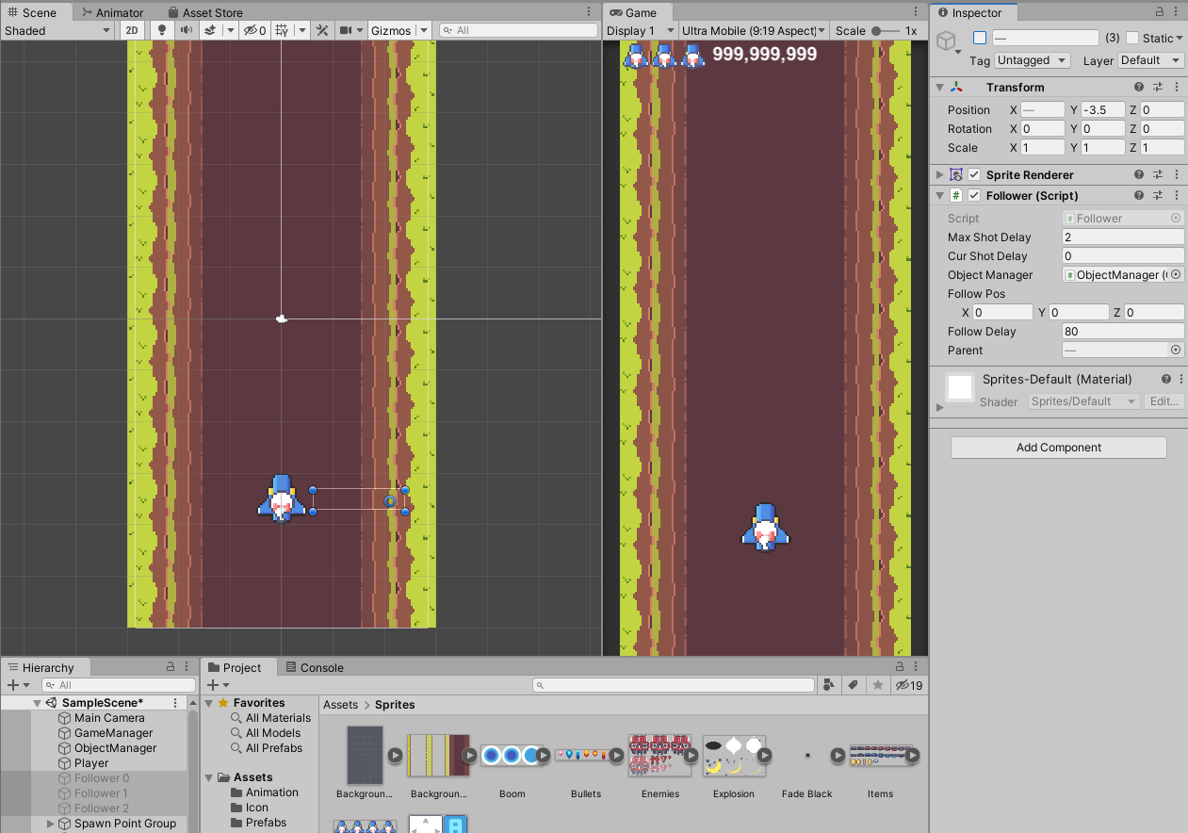The height and width of the screenshot is (833, 1188).
Task: Click the Max Shot Delay field
Action: (x=1123, y=237)
